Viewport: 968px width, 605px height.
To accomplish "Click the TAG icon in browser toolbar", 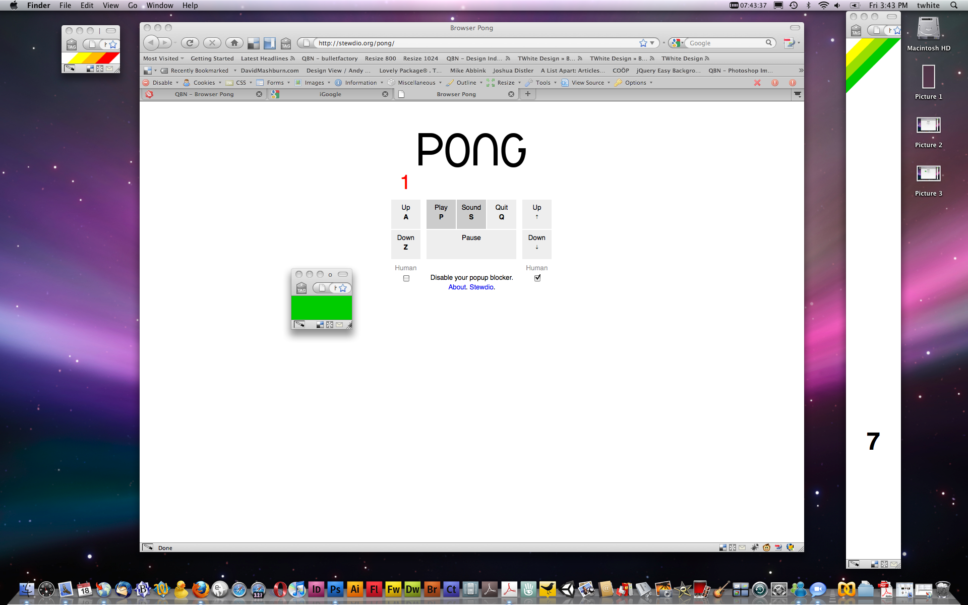I will pyautogui.click(x=286, y=43).
